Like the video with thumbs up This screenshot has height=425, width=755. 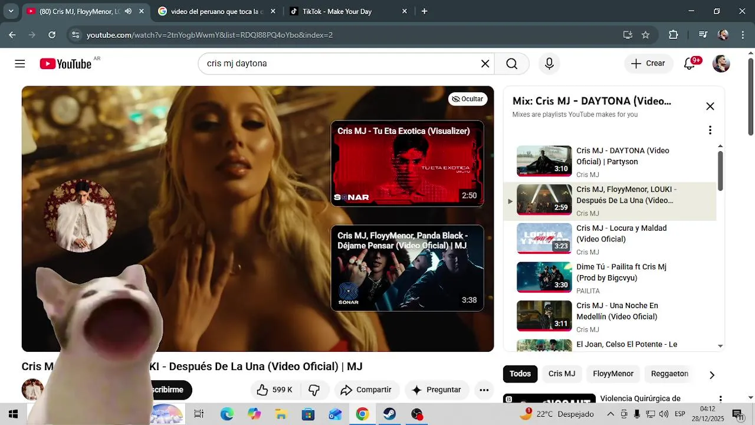[x=275, y=390]
